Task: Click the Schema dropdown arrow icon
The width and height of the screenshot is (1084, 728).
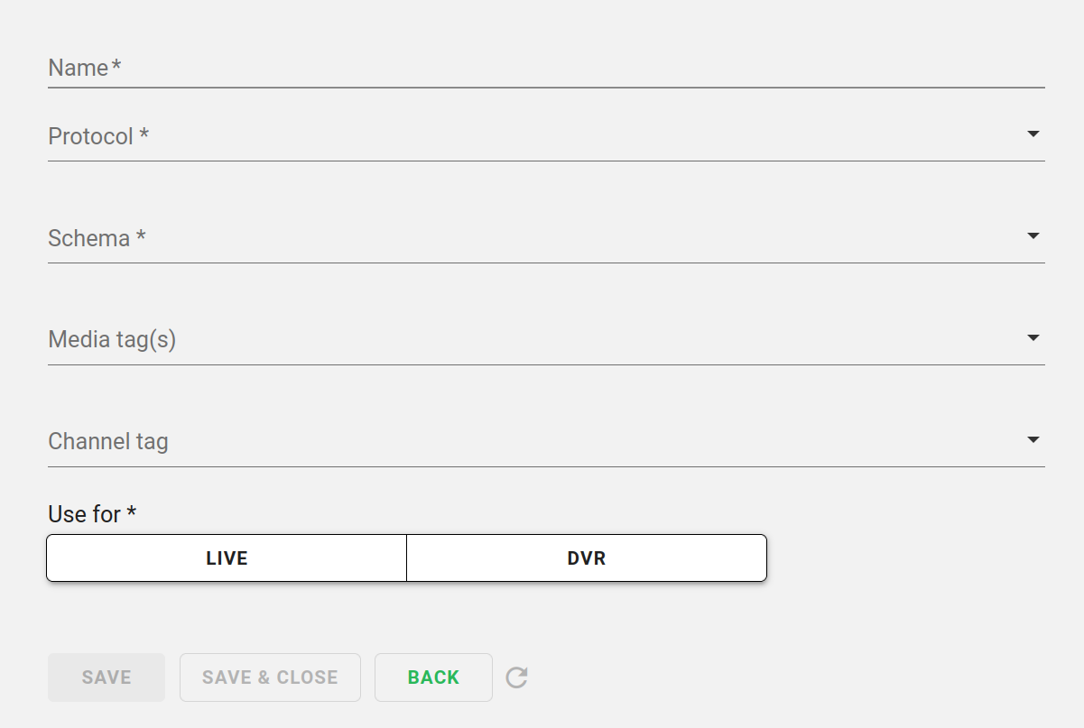Action: tap(1033, 236)
